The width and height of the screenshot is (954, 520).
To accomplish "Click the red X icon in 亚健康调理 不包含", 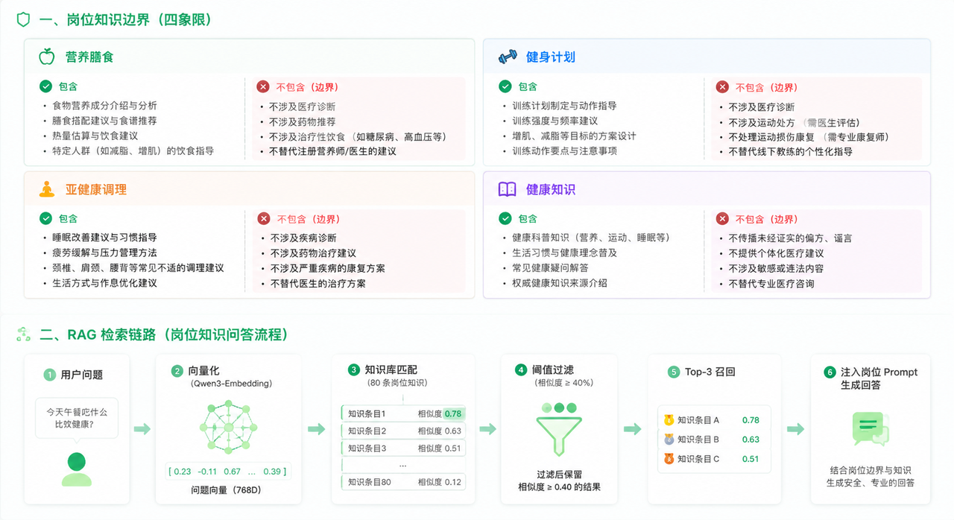I will tap(263, 219).
